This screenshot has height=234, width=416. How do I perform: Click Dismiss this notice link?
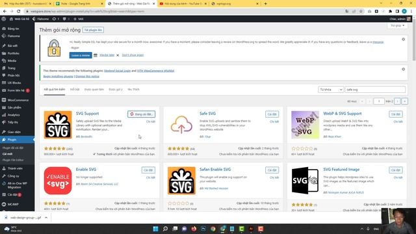87,77
